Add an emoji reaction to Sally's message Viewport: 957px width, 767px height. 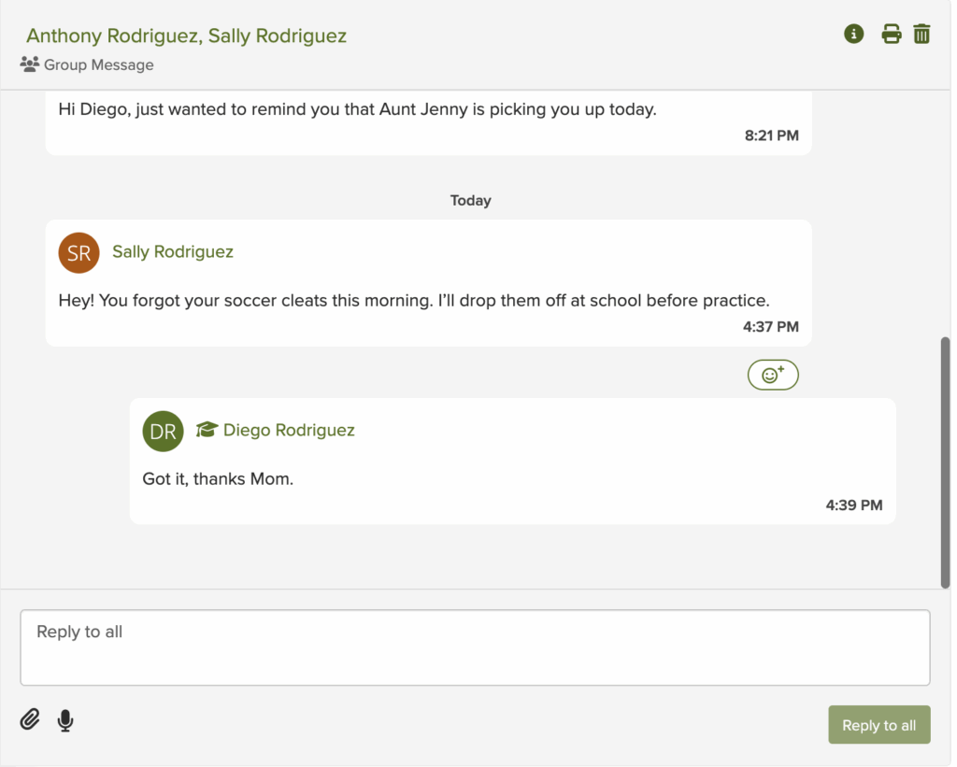pyautogui.click(x=773, y=374)
